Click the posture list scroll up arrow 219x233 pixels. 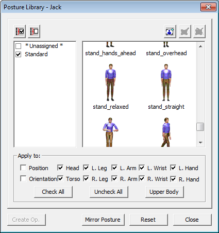pyautogui.click(x=200, y=46)
